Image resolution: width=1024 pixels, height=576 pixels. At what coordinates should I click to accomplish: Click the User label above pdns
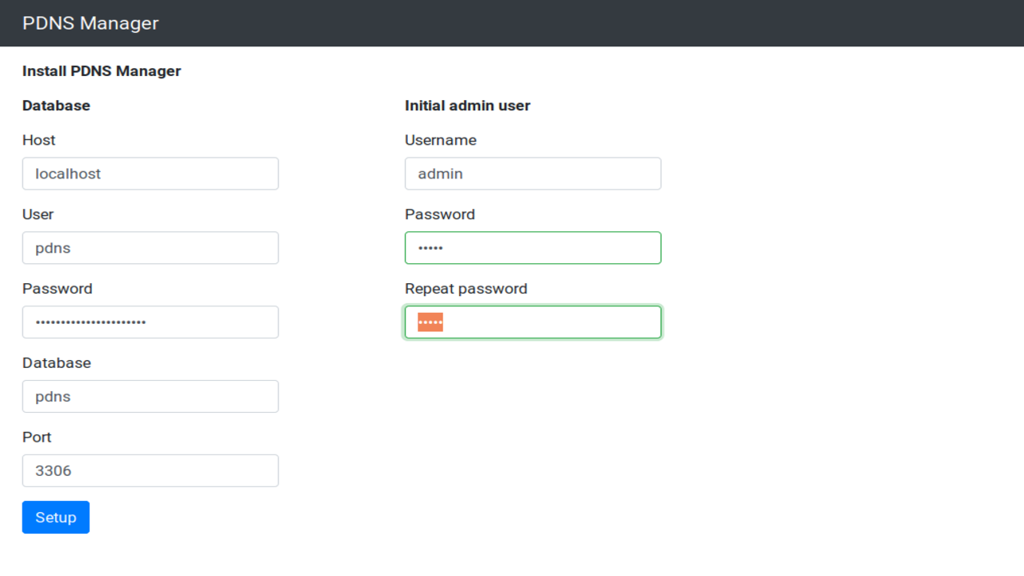(x=38, y=214)
